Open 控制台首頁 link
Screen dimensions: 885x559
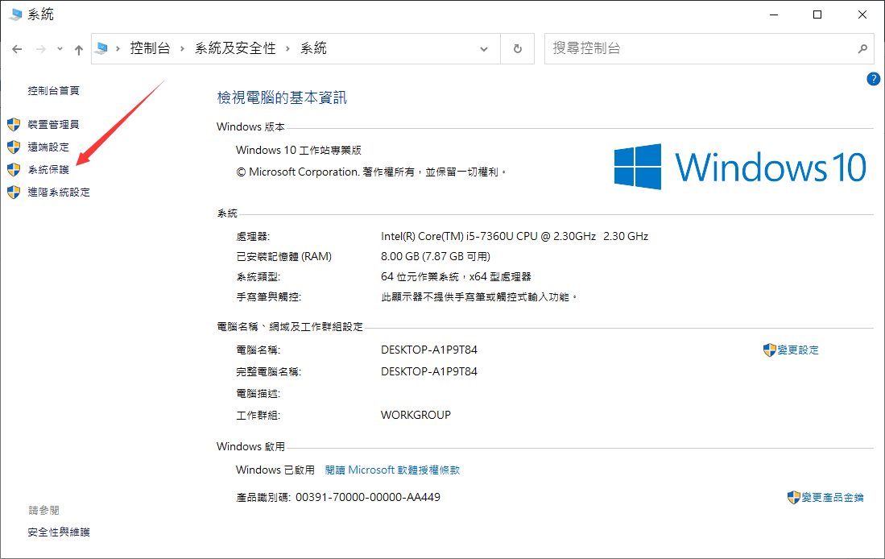(x=54, y=90)
